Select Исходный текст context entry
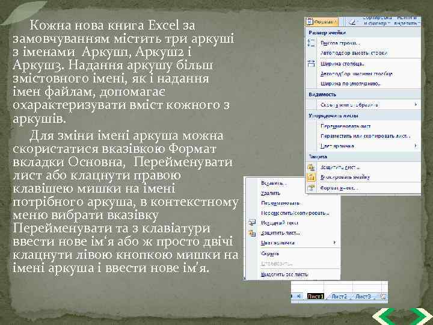Screen dimensions: 433x325 (x=280, y=223)
